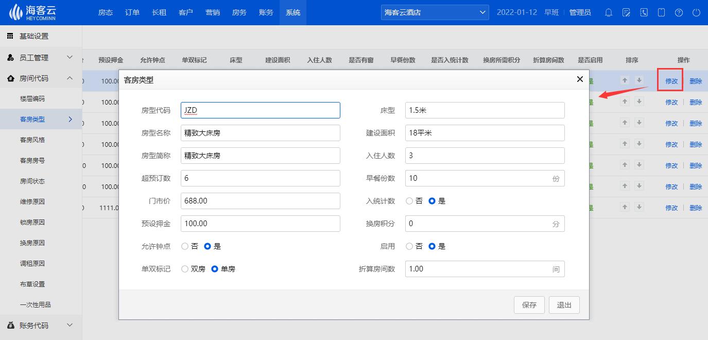
Task: Open the 系统 top menu
Action: (293, 12)
